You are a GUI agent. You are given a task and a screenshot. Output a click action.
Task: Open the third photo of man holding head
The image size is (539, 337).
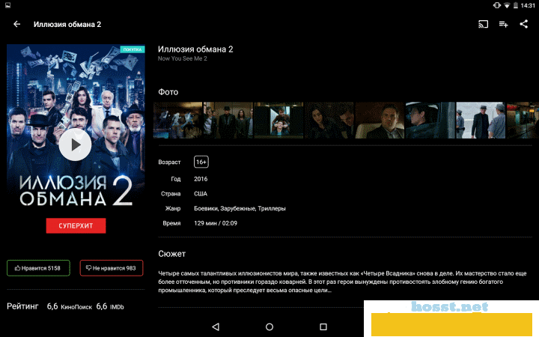(x=278, y=121)
